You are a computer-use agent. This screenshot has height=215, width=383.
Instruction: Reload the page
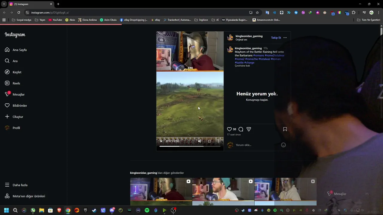pyautogui.click(x=19, y=13)
